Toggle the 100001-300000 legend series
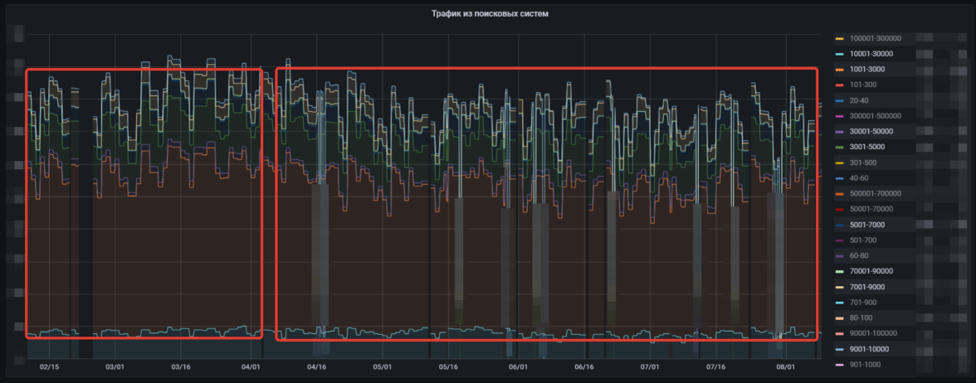Viewport: 976px width, 383px height. [875, 38]
